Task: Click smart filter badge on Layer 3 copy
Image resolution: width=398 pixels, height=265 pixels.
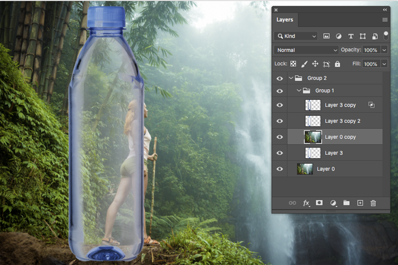Action: pyautogui.click(x=371, y=105)
